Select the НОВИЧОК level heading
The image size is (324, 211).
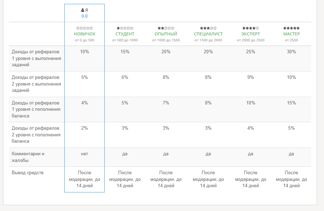(84, 34)
